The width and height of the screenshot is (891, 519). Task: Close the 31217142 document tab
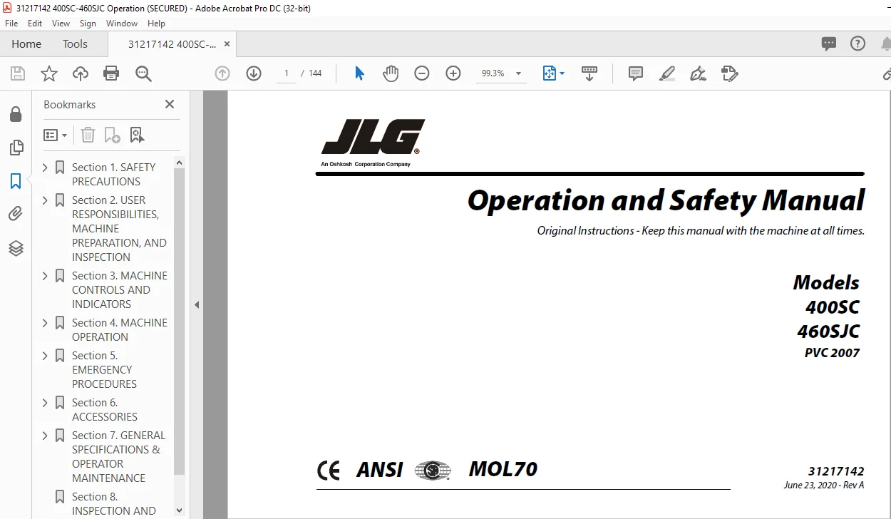tap(227, 44)
